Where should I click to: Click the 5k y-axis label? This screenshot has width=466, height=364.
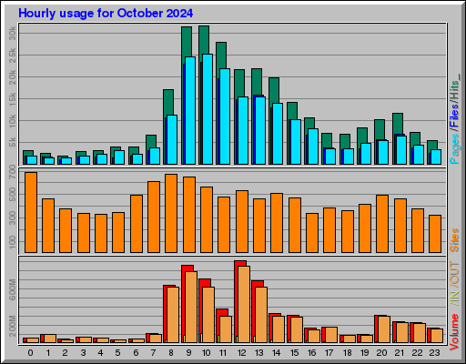tap(12, 142)
